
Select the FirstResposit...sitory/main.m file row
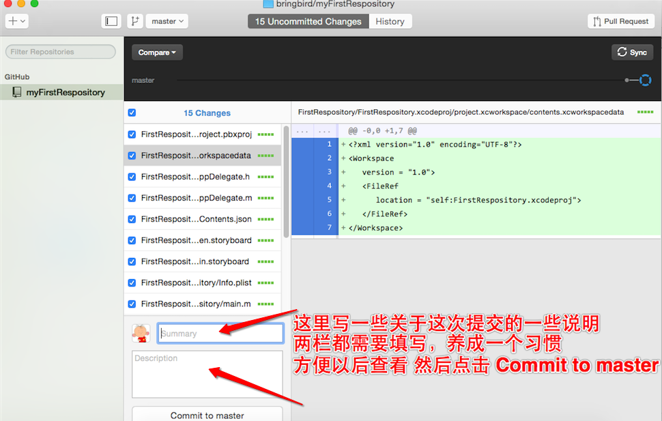point(203,304)
